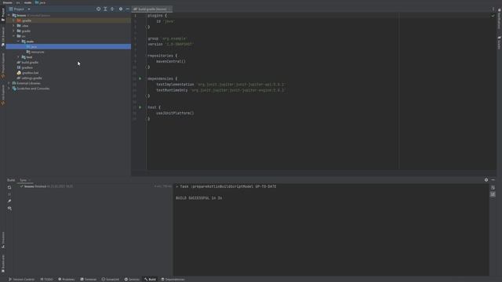Expand the test folder

(18, 57)
